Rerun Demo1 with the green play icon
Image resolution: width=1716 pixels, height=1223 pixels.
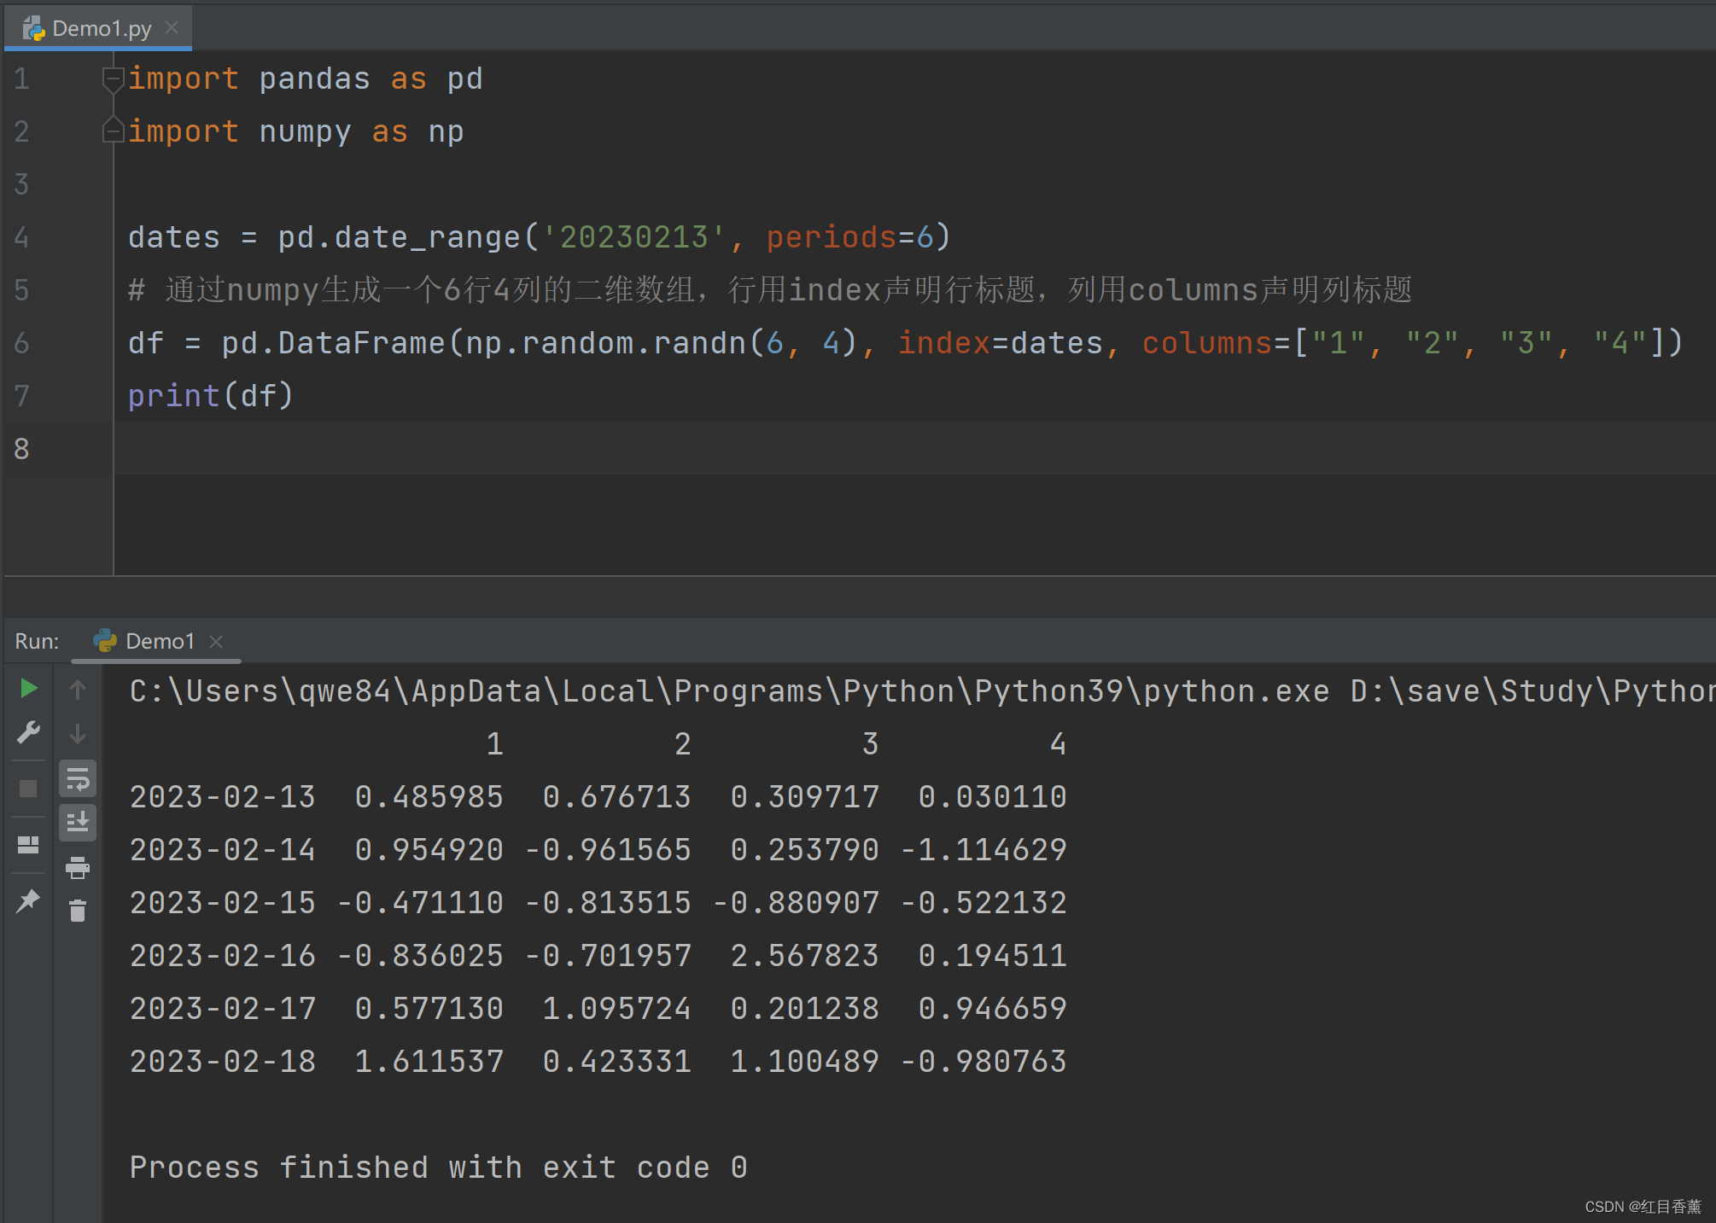pos(28,688)
